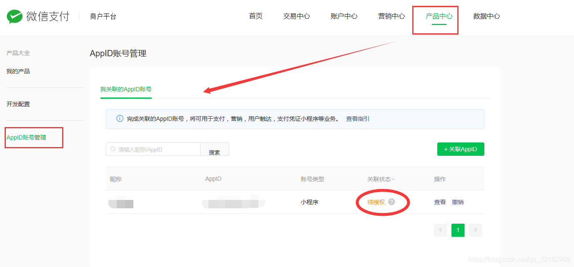Click the 待授权 status text

click(376, 202)
